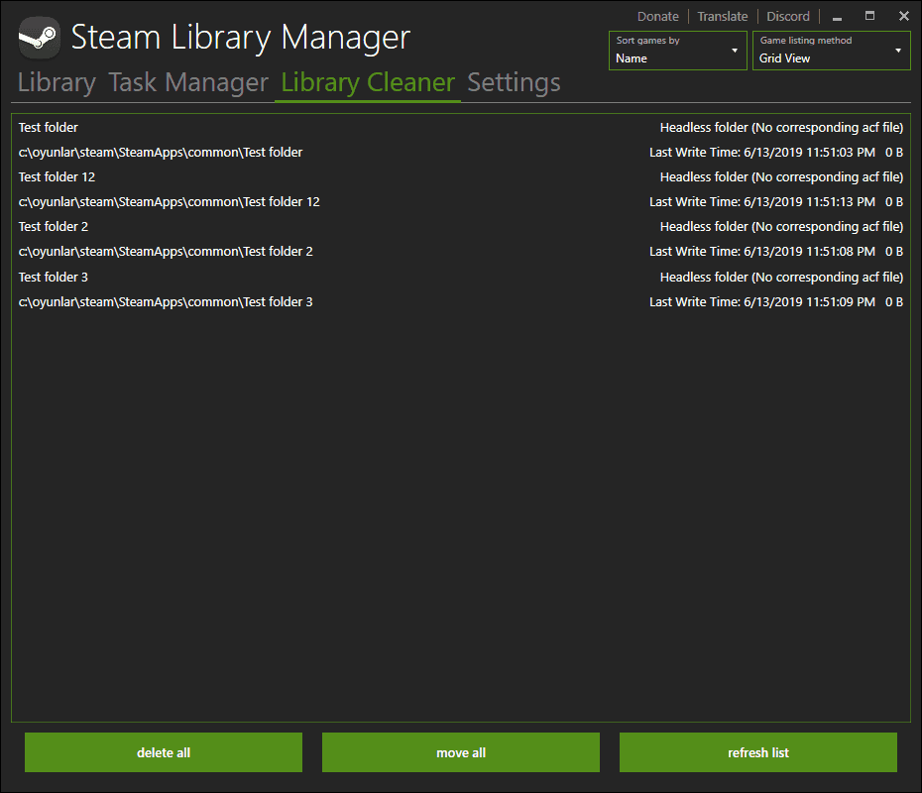Click path ending in common\Test folder 12
The width and height of the screenshot is (922, 793).
tap(170, 201)
